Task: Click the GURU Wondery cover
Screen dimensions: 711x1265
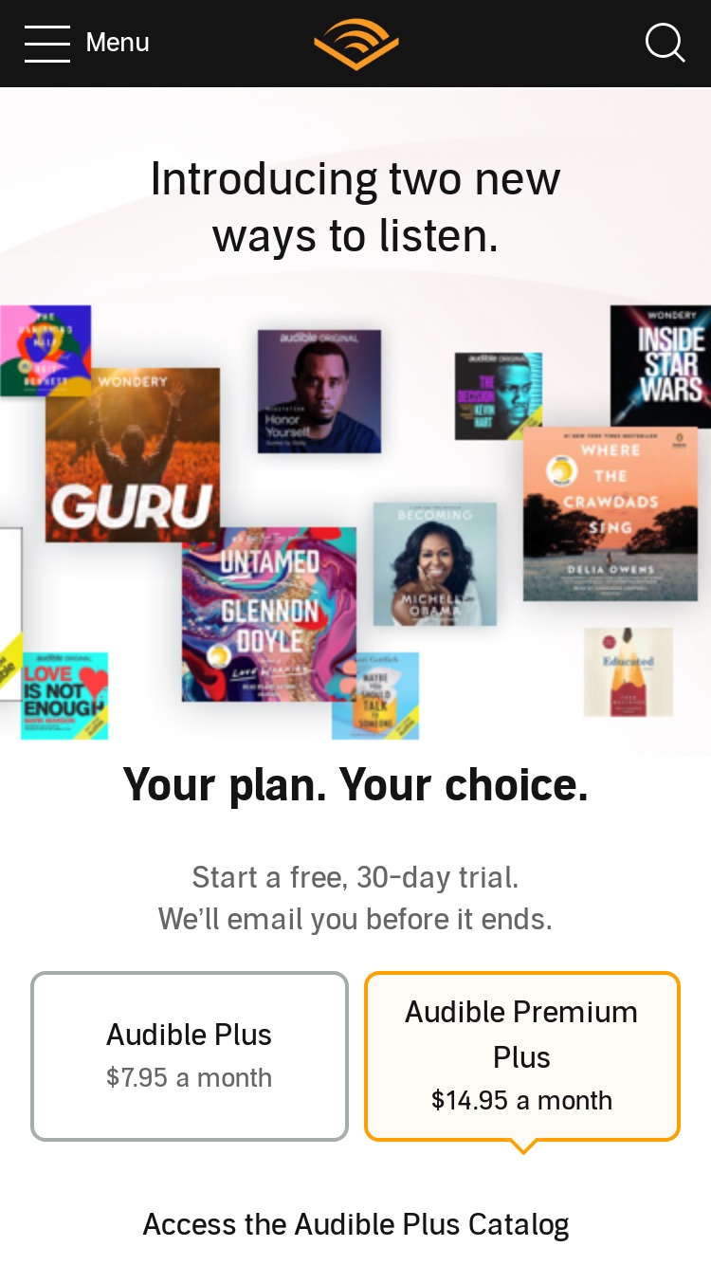Action: (x=132, y=454)
